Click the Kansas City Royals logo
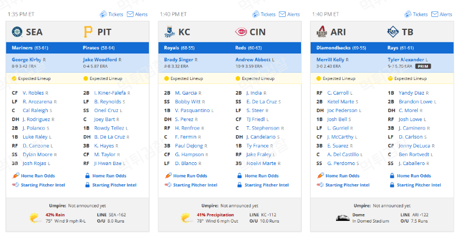This screenshot has width=460, height=240. coord(170,32)
